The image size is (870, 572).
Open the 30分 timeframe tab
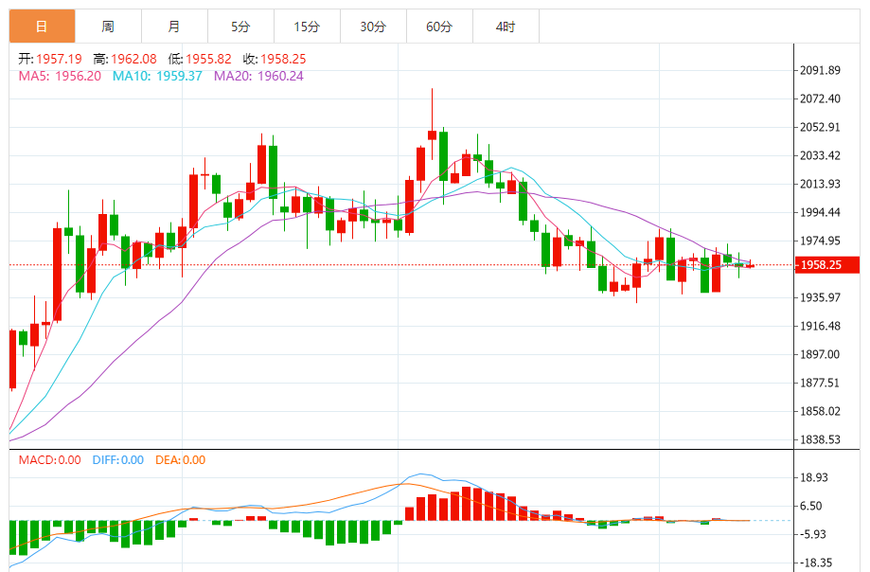point(373,27)
